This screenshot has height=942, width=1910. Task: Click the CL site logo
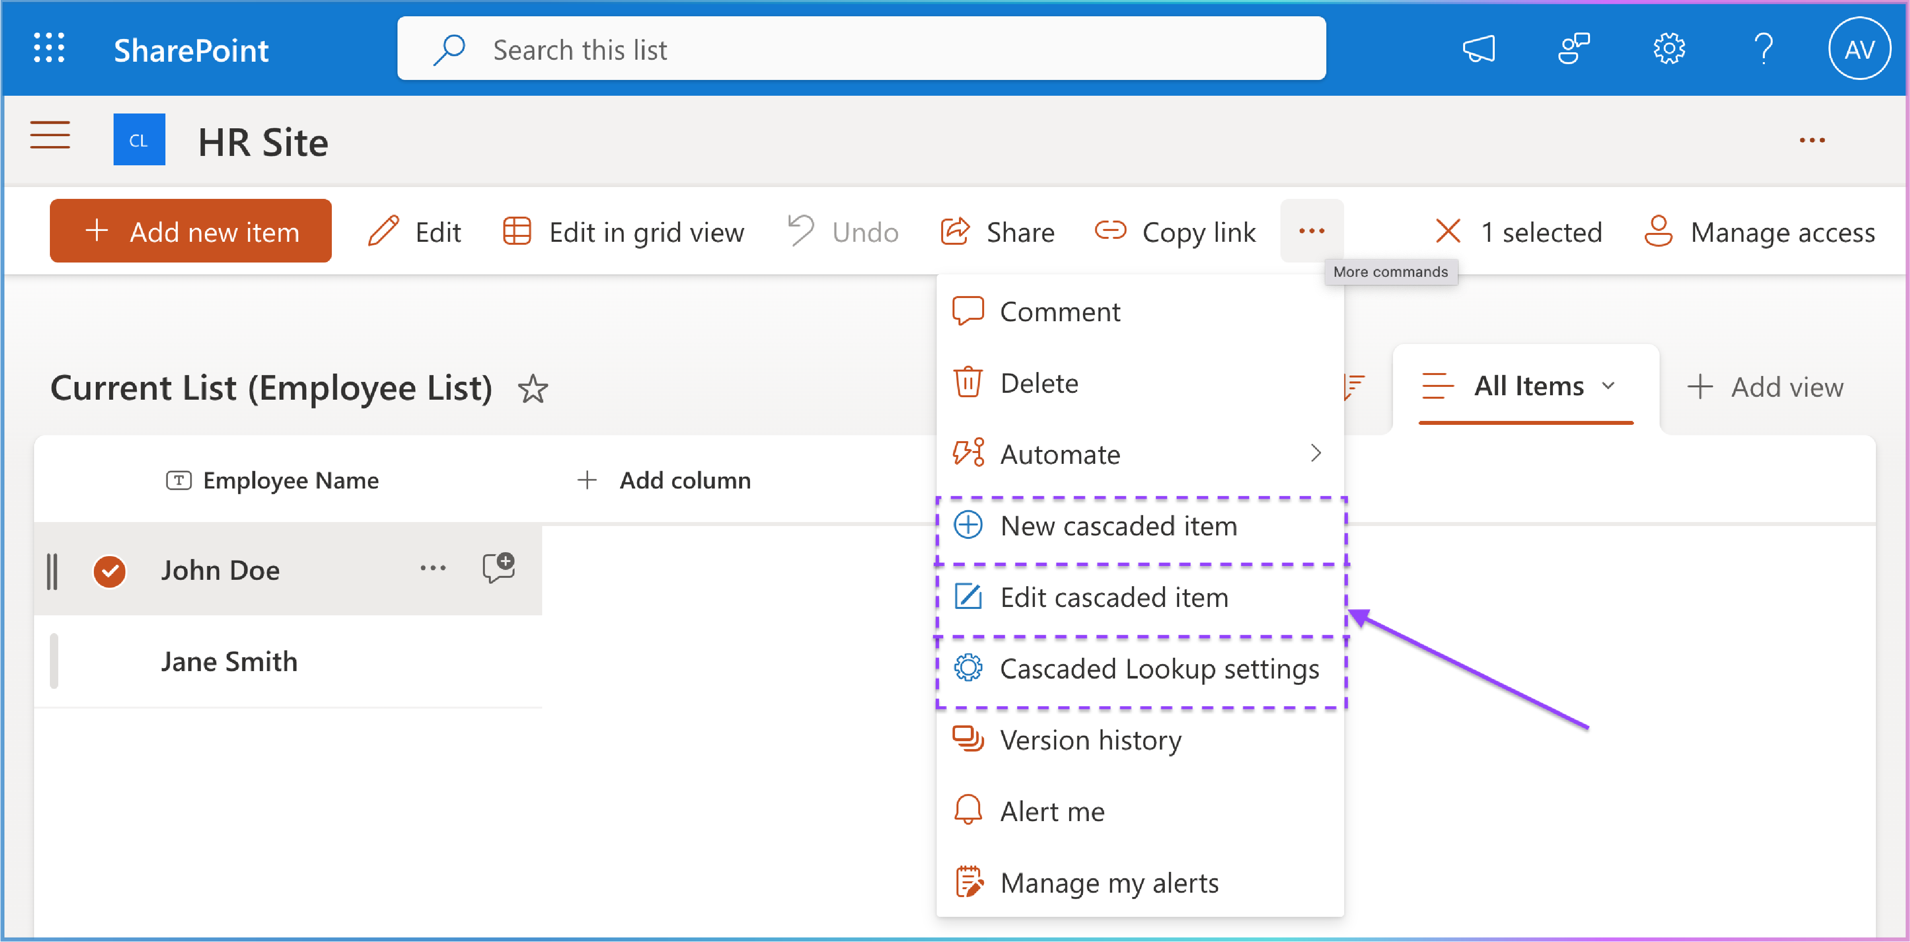139,139
